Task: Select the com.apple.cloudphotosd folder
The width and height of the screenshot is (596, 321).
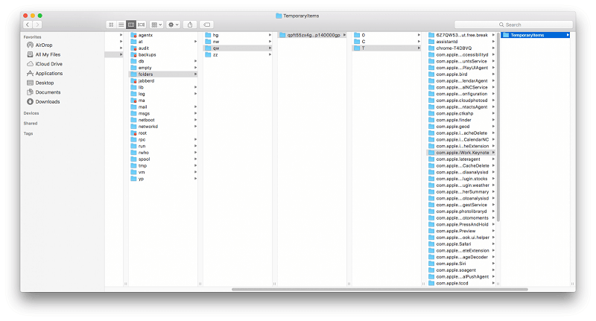Action: coord(461,101)
